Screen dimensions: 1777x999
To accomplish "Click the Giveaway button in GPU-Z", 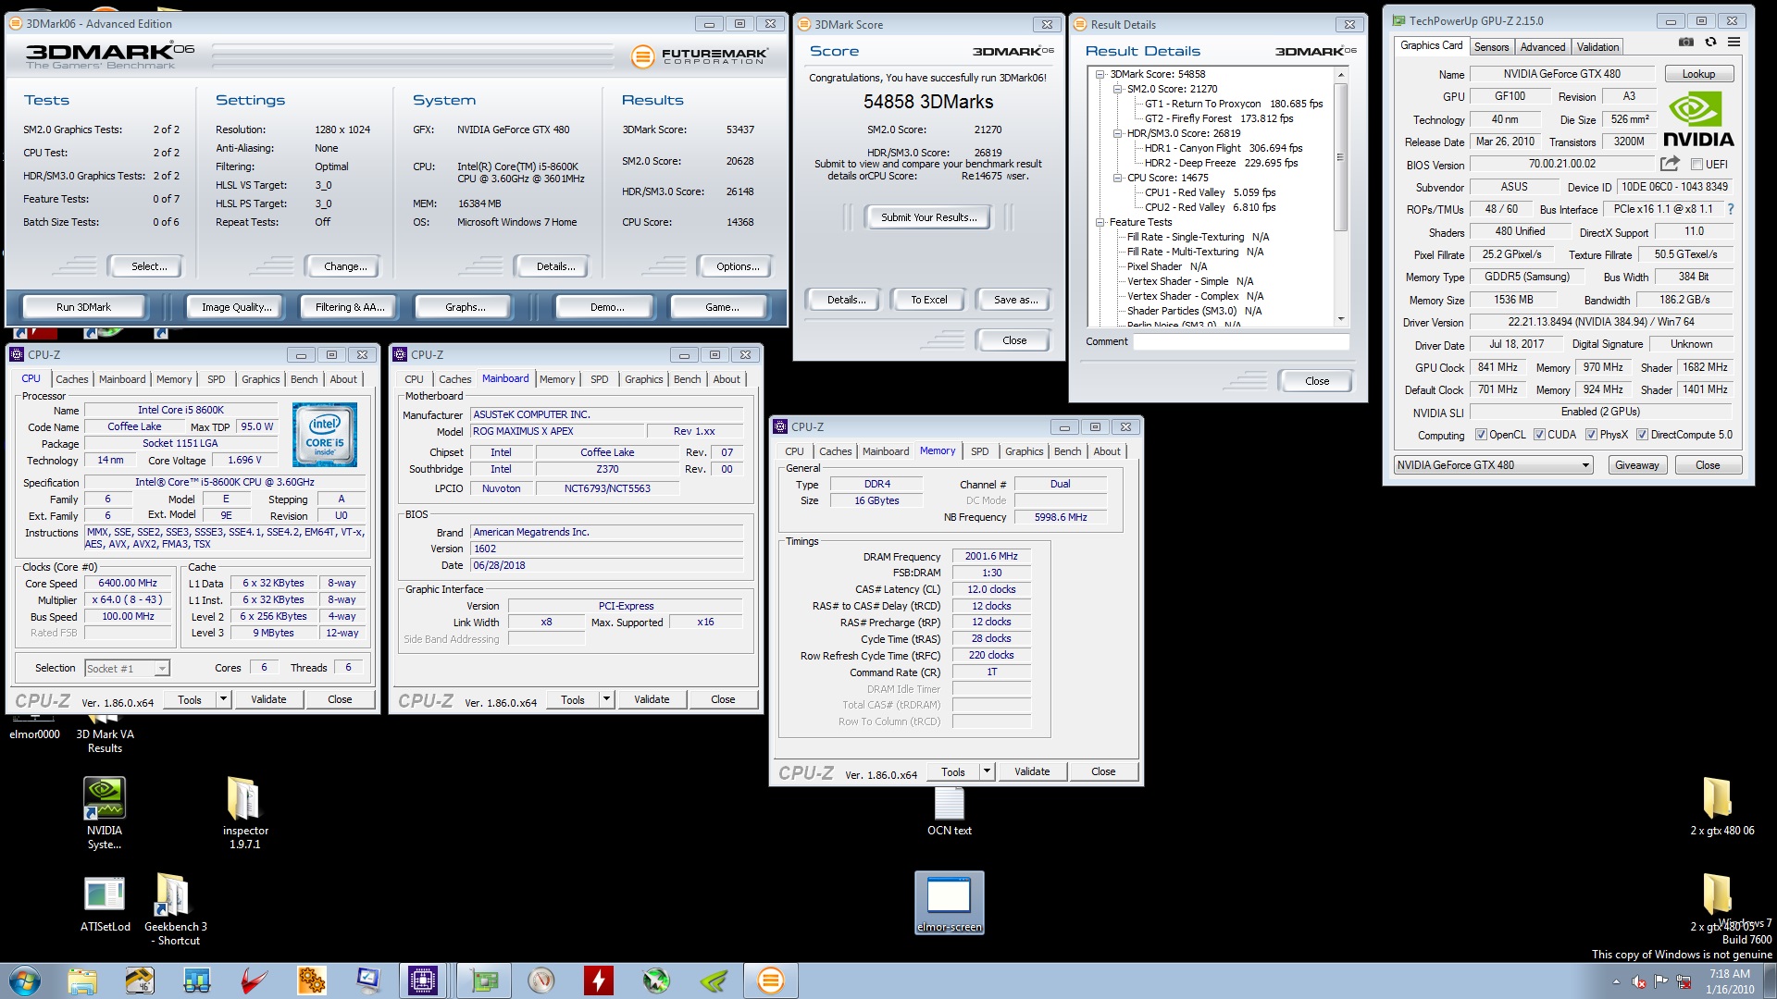I will (x=1636, y=465).
